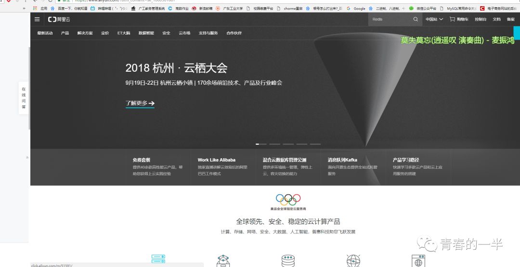
Task: Open the 定价 menu item
Action: coord(105,33)
